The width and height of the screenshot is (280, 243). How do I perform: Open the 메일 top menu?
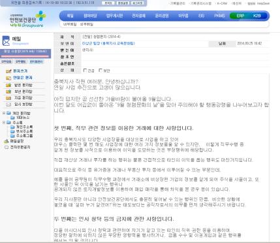point(70,16)
